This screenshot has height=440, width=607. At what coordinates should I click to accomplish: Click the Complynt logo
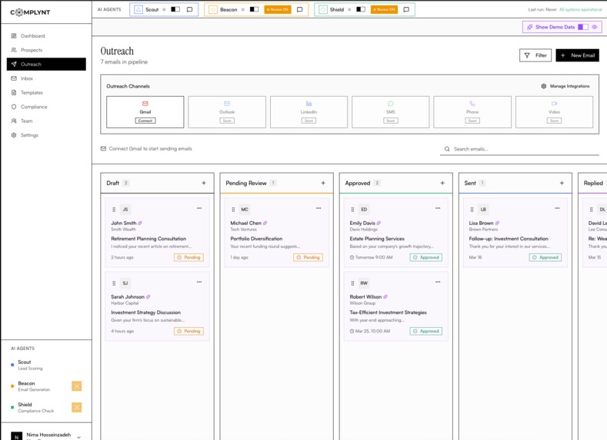click(30, 12)
